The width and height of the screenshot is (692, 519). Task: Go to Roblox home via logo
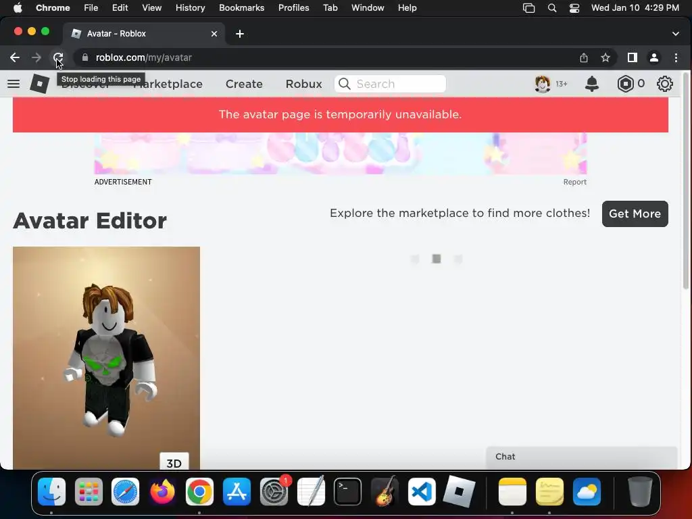(39, 83)
